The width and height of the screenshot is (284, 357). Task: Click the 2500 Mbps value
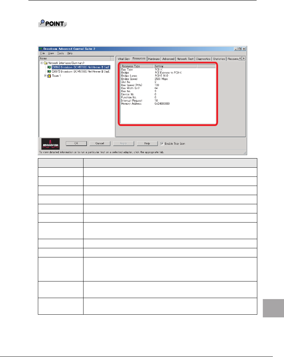point(161,79)
